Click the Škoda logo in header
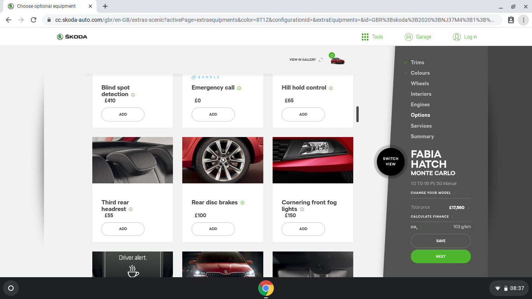This screenshot has height=299, width=532. [x=72, y=37]
